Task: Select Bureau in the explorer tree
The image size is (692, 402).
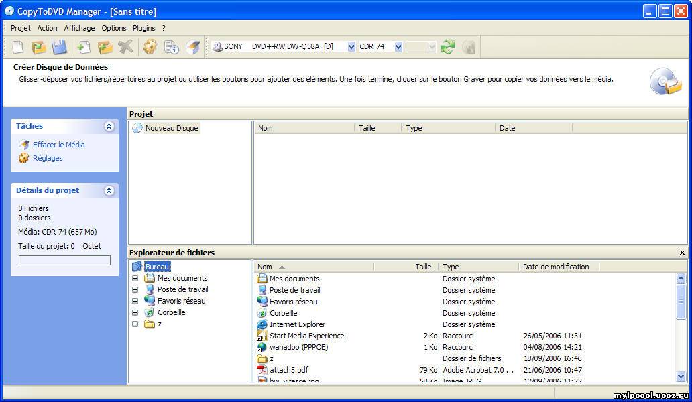Action: [x=157, y=267]
